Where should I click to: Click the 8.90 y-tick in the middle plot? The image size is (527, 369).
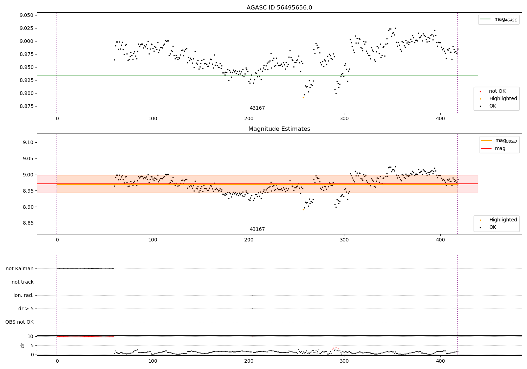(28, 207)
